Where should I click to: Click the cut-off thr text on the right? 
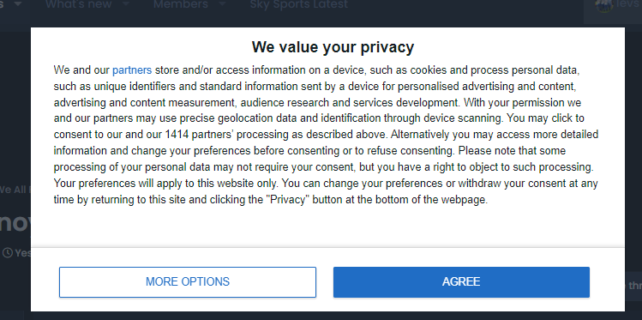pos(633,286)
